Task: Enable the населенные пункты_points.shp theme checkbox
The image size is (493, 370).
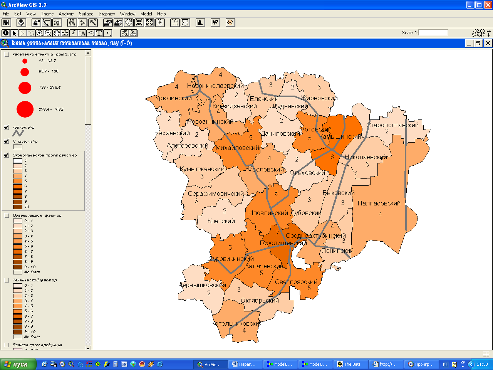Action: point(7,54)
